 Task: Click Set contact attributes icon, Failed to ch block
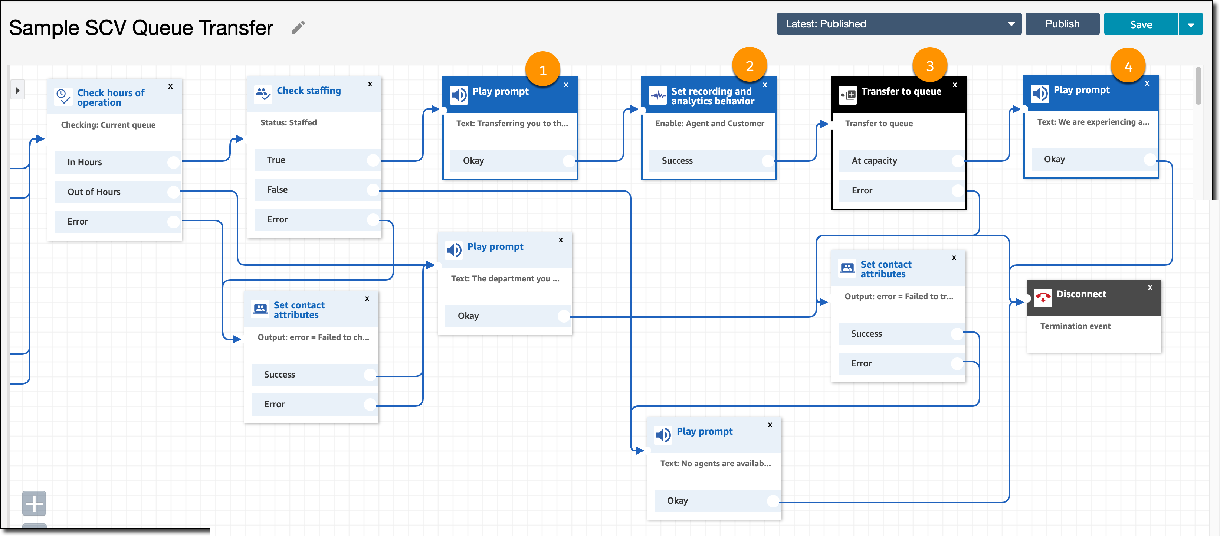coord(260,308)
